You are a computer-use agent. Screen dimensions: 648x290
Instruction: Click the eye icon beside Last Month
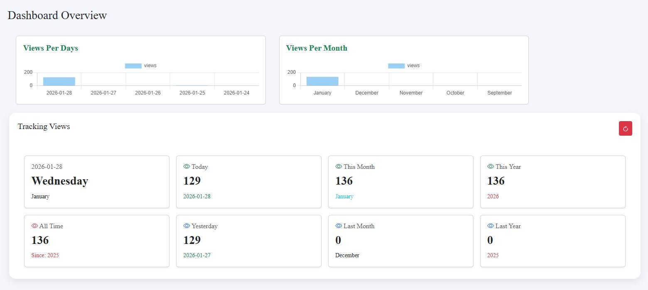(339, 226)
